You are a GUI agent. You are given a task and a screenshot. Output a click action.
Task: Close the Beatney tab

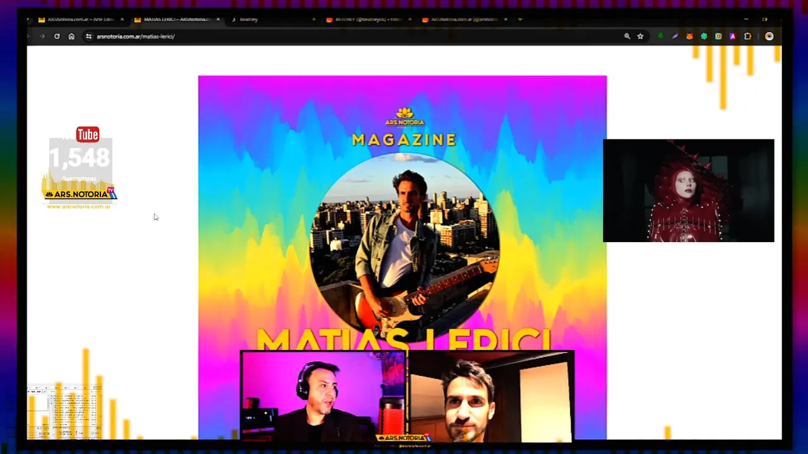(x=314, y=20)
